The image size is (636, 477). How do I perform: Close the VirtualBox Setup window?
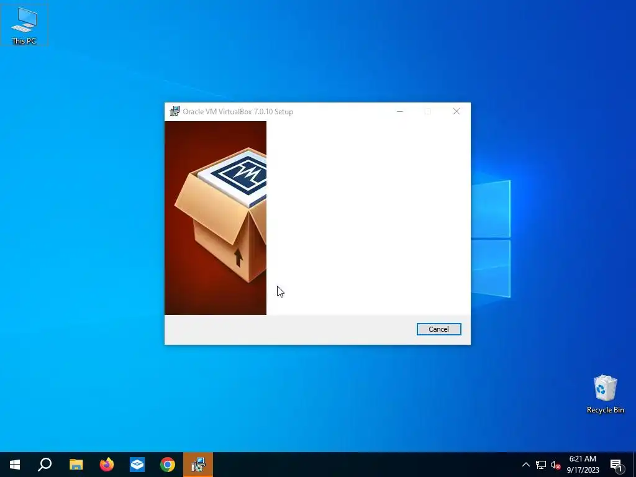pyautogui.click(x=457, y=112)
